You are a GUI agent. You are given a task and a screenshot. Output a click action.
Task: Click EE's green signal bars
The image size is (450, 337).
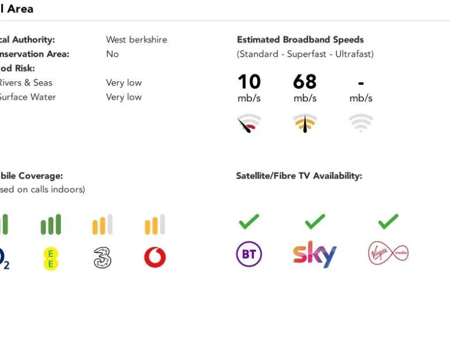click(51, 225)
